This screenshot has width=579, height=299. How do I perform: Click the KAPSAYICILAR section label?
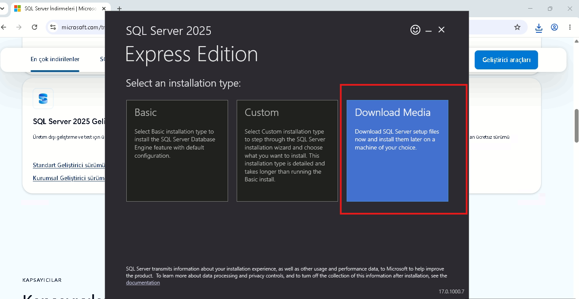[42, 280]
